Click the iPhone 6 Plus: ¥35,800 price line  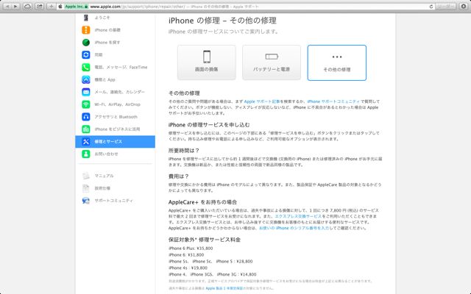[x=191, y=248]
